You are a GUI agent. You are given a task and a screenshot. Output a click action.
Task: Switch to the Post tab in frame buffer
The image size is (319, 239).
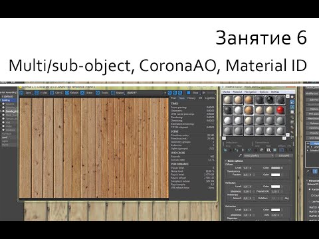[173, 98]
